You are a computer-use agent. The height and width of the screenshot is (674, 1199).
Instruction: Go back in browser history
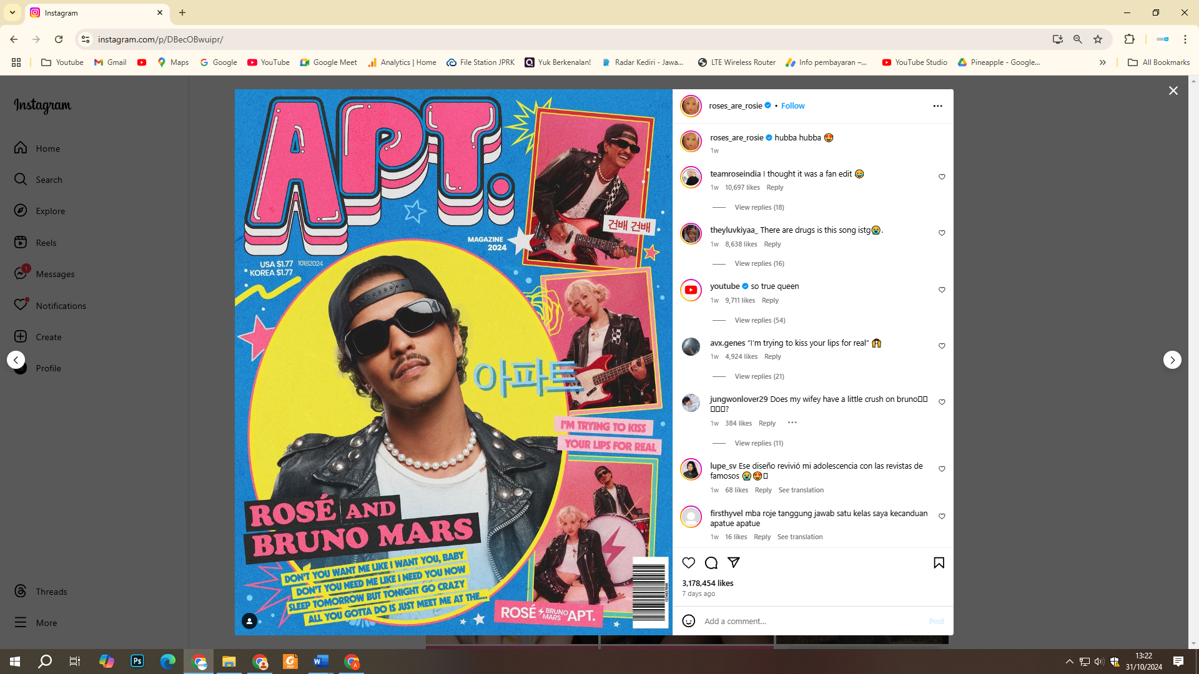point(14,39)
